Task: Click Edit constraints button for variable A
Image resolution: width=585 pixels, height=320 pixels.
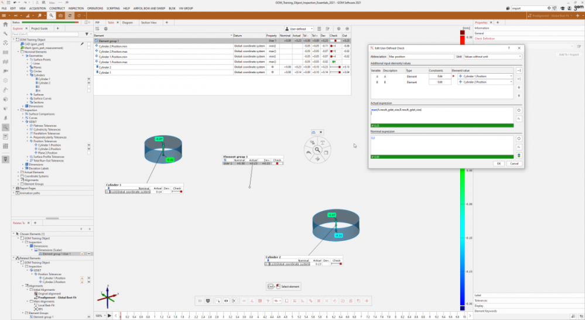Action: click(x=440, y=76)
